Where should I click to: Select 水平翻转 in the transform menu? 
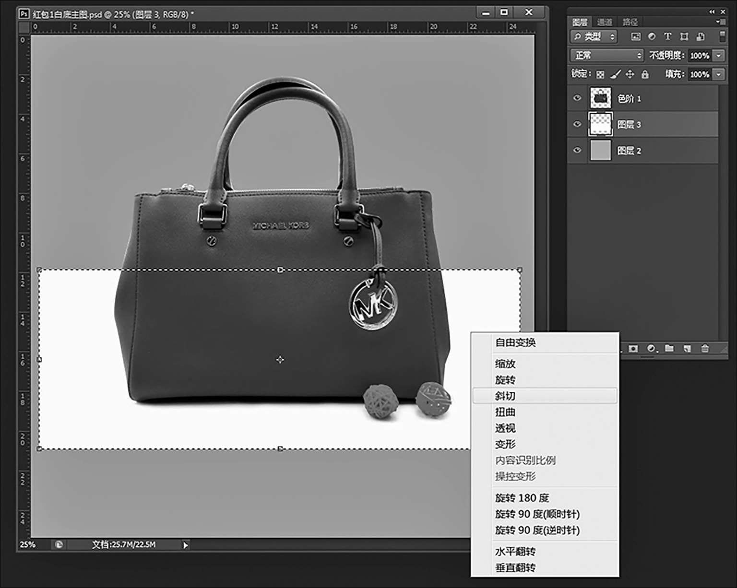pyautogui.click(x=515, y=552)
